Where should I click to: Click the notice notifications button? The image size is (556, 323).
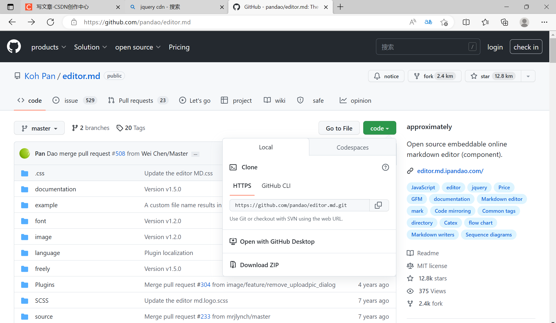pyautogui.click(x=386, y=76)
